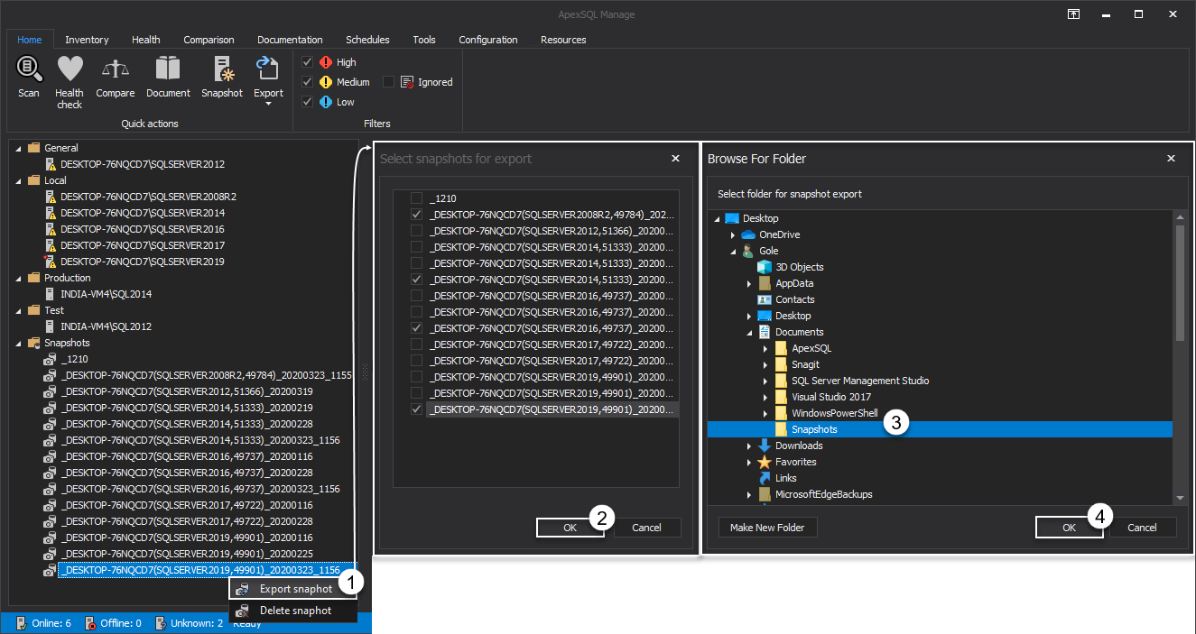The height and width of the screenshot is (634, 1196).
Task: Click Make New Folder button
Action: click(767, 528)
